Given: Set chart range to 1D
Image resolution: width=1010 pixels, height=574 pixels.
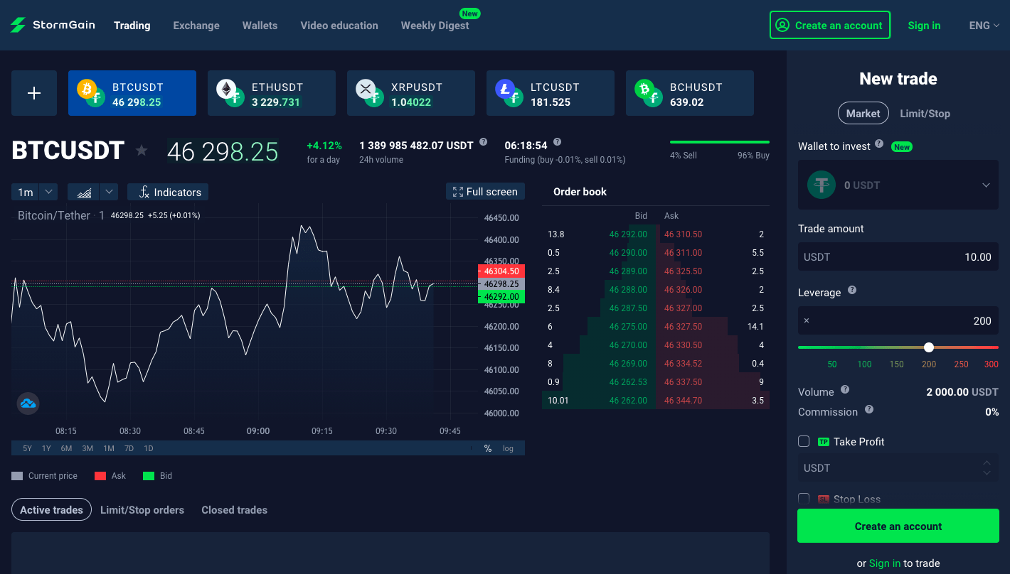Looking at the screenshot, I should (149, 448).
